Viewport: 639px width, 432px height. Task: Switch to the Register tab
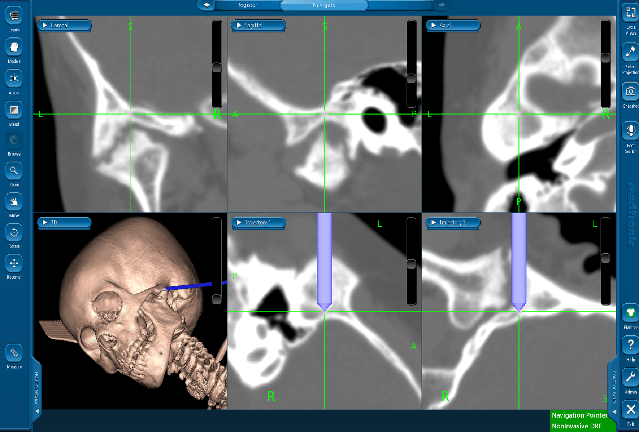point(247,5)
